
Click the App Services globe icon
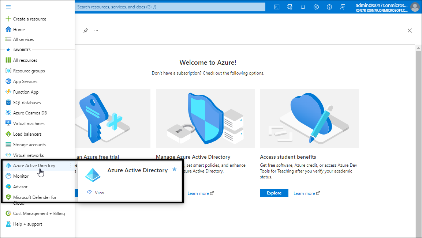pos(8,81)
